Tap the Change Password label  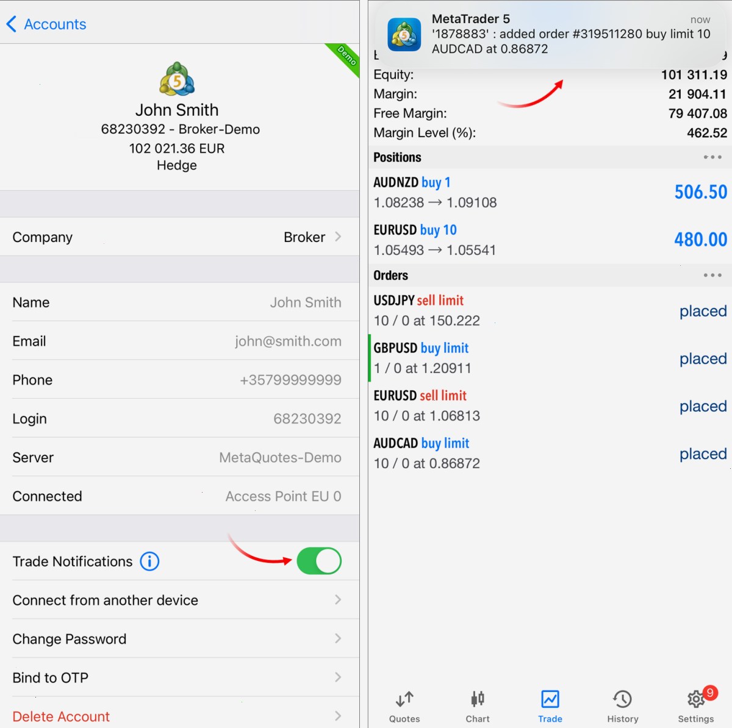(70, 639)
